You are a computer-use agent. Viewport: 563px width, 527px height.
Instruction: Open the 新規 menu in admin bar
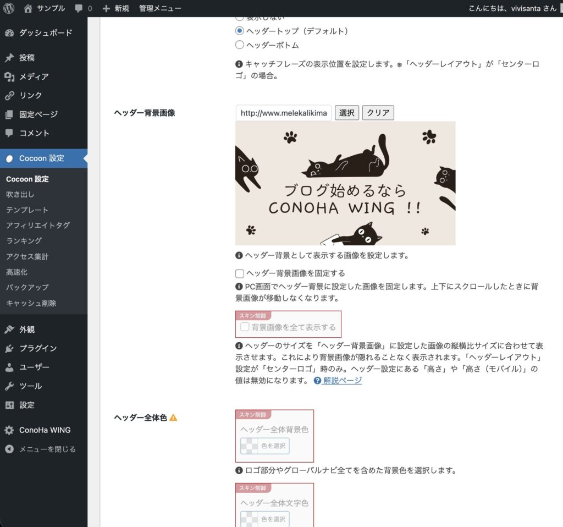[x=115, y=8]
